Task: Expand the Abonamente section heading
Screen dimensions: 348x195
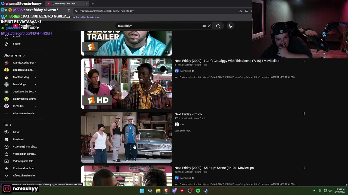Action: pyautogui.click(x=14, y=56)
